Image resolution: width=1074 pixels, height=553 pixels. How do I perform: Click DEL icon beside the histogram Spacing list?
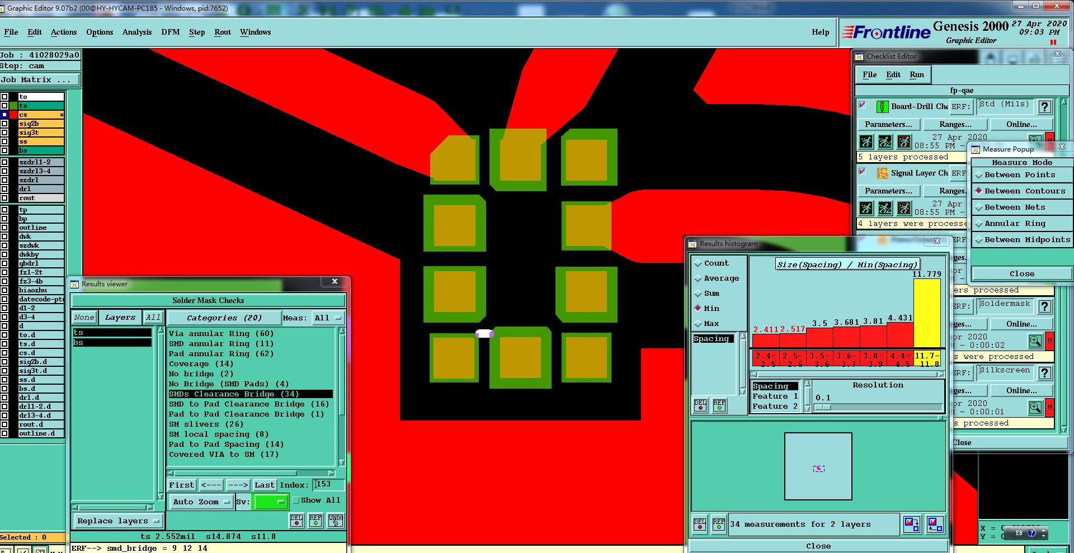[700, 405]
